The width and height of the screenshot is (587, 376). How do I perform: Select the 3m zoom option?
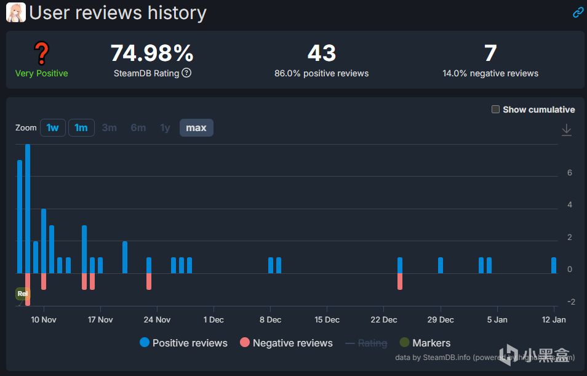pyautogui.click(x=110, y=128)
